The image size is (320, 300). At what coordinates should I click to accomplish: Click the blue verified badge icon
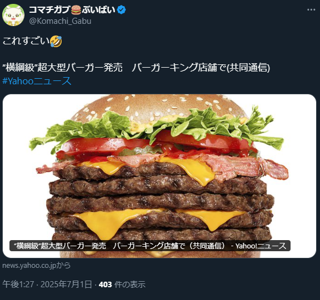pos(122,10)
